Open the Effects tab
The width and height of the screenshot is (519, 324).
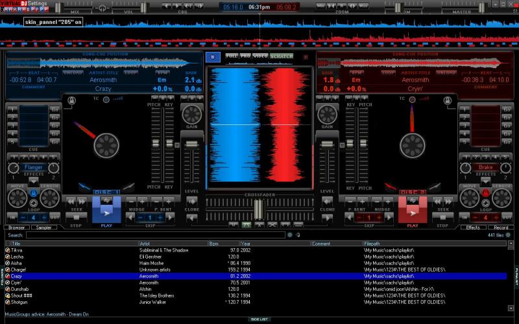[x=473, y=227]
